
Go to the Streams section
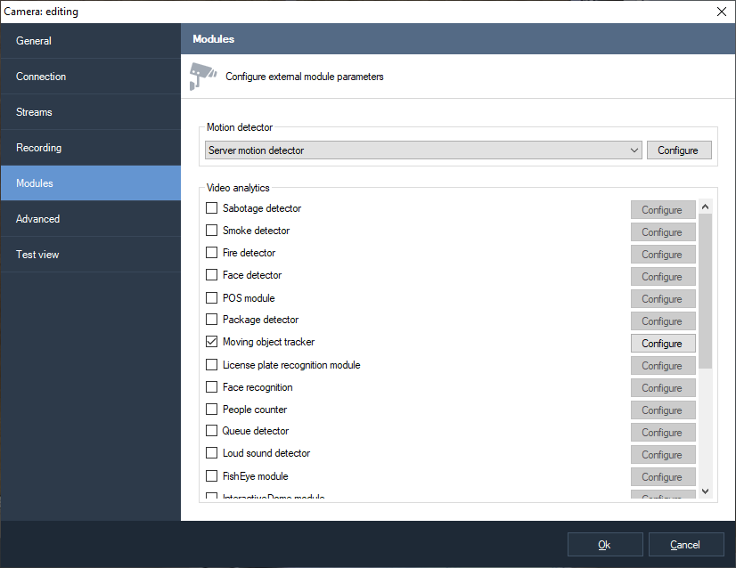click(x=90, y=112)
